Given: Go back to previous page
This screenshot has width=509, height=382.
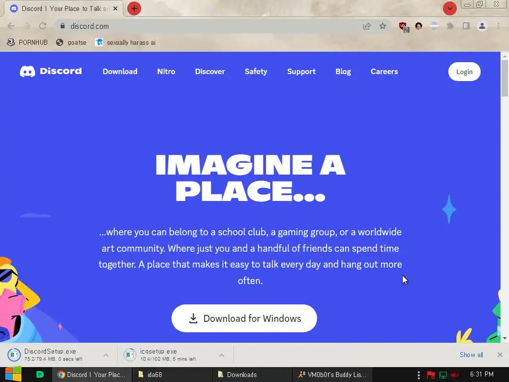Looking at the screenshot, I should coord(11,26).
